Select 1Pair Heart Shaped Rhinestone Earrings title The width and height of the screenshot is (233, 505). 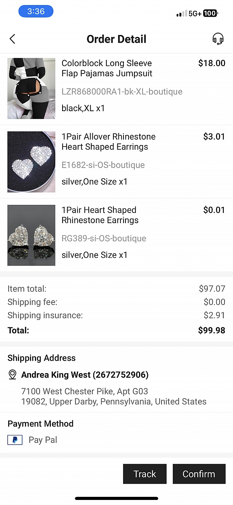[x=100, y=215]
